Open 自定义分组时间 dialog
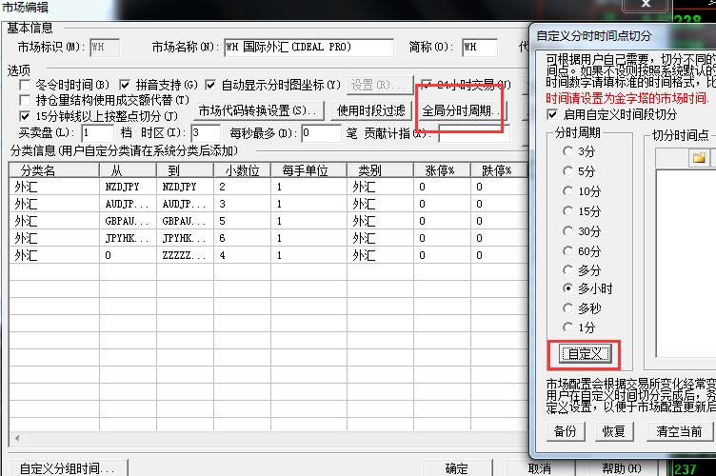The width and height of the screenshot is (716, 476). pos(69,468)
